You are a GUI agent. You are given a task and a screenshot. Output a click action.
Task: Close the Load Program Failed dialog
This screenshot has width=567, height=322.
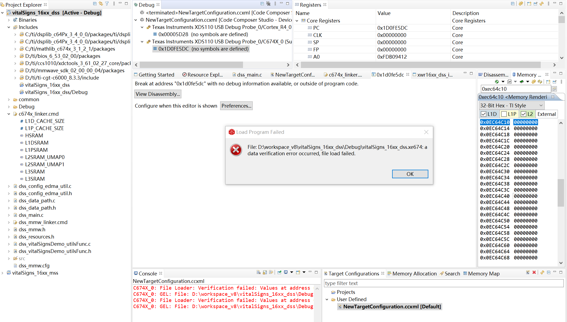(426, 132)
